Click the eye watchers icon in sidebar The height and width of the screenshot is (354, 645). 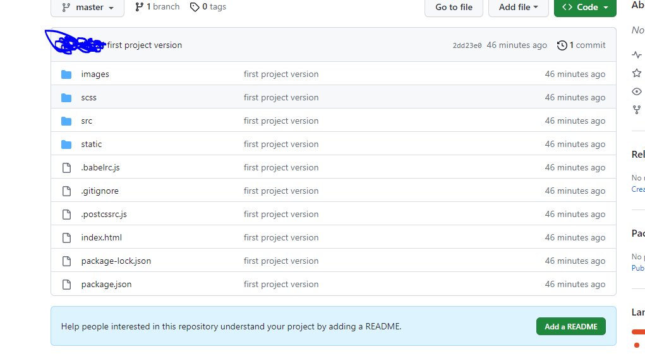pos(637,91)
